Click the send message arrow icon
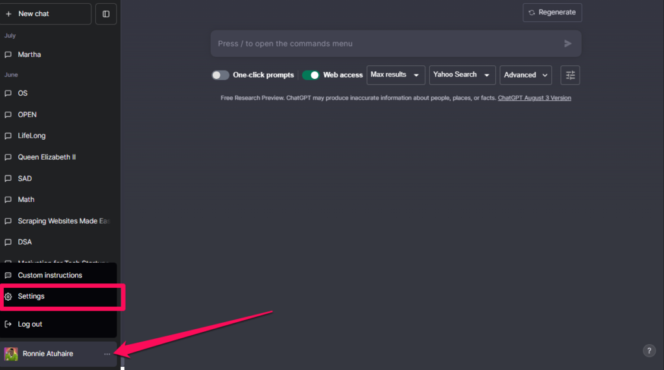The image size is (664, 370). tap(568, 43)
